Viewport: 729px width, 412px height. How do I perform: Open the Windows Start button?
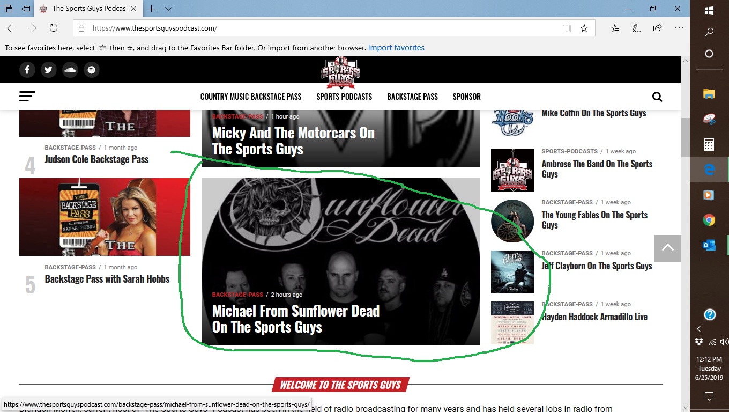point(709,11)
